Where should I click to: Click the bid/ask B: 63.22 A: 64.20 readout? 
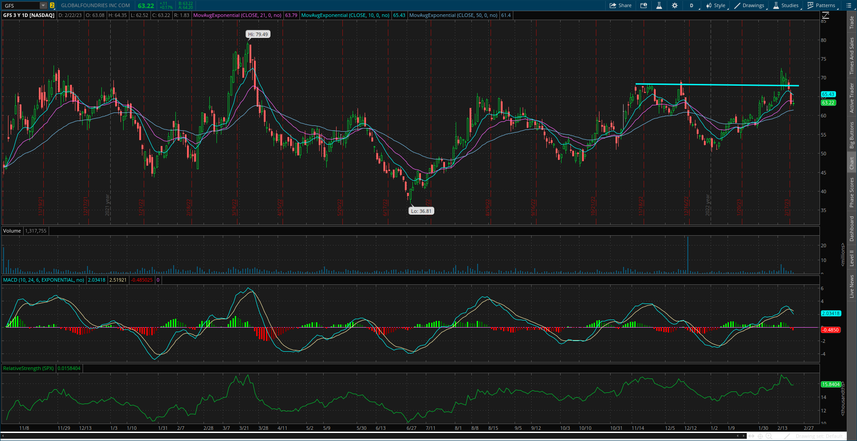pos(185,5)
